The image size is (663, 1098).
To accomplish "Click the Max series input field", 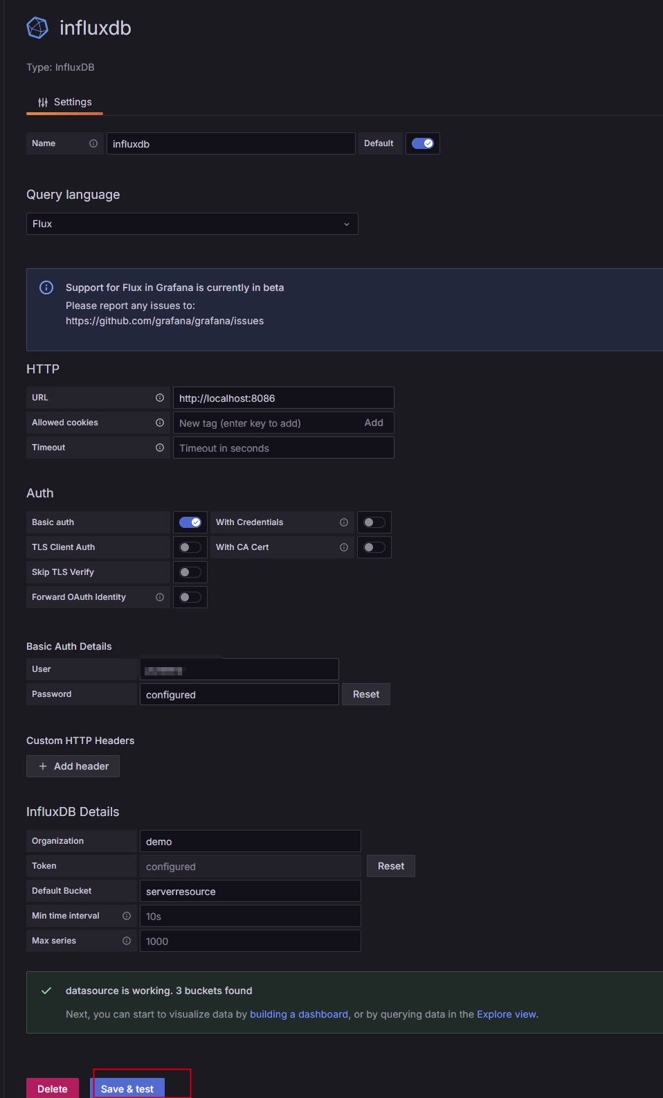I will pos(251,941).
